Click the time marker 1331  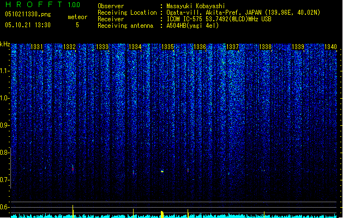pyautogui.click(x=37, y=47)
